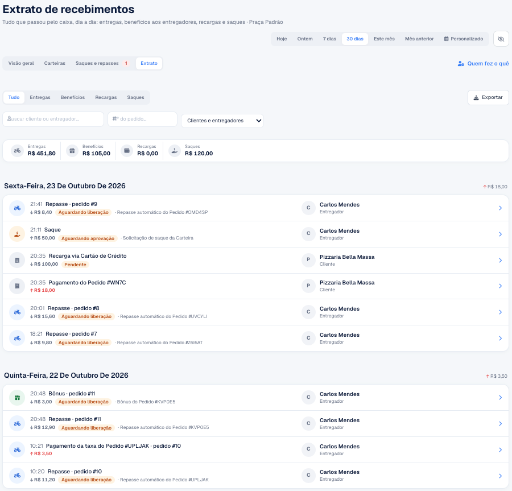Expand the Pagamento do Pedido #WN7C chevron
The width and height of the screenshot is (512, 491).
pyautogui.click(x=500, y=286)
